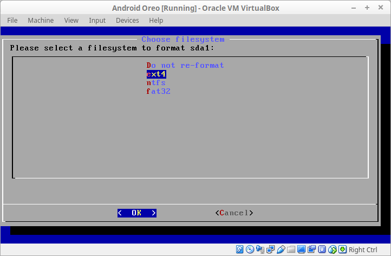Choose the ntfs filesystem option

pos(156,82)
